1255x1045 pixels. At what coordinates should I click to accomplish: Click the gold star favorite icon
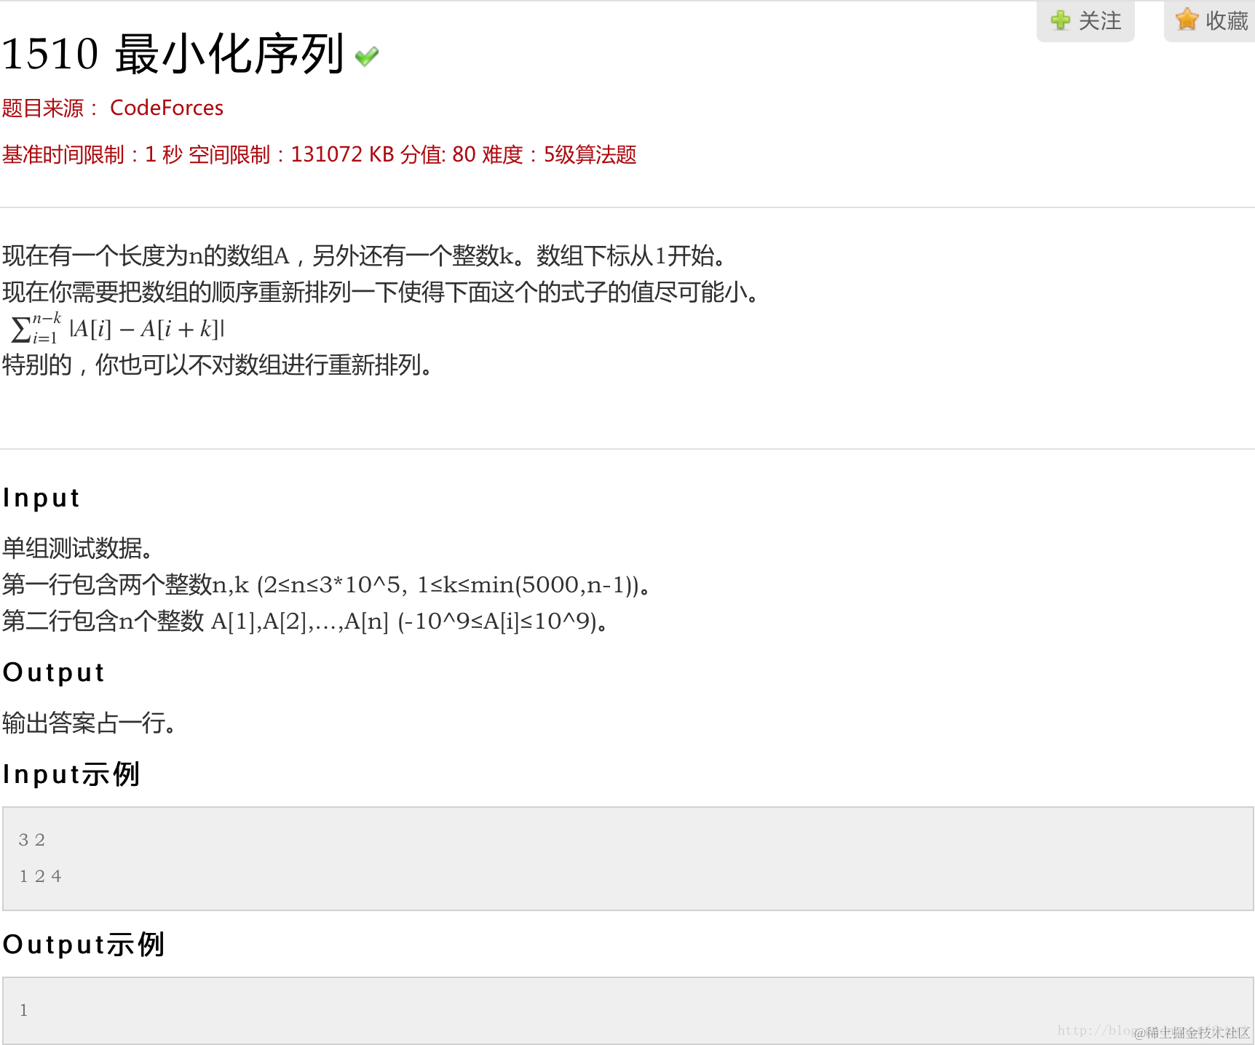click(1187, 20)
